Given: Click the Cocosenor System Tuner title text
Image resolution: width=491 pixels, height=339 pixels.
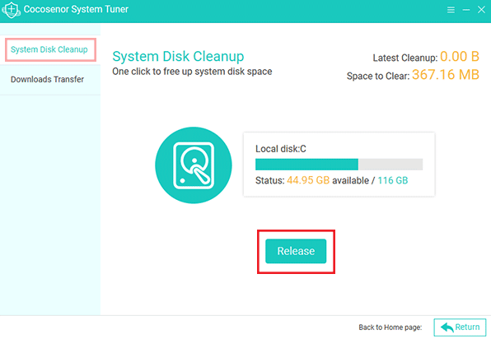Looking at the screenshot, I should coord(76,9).
